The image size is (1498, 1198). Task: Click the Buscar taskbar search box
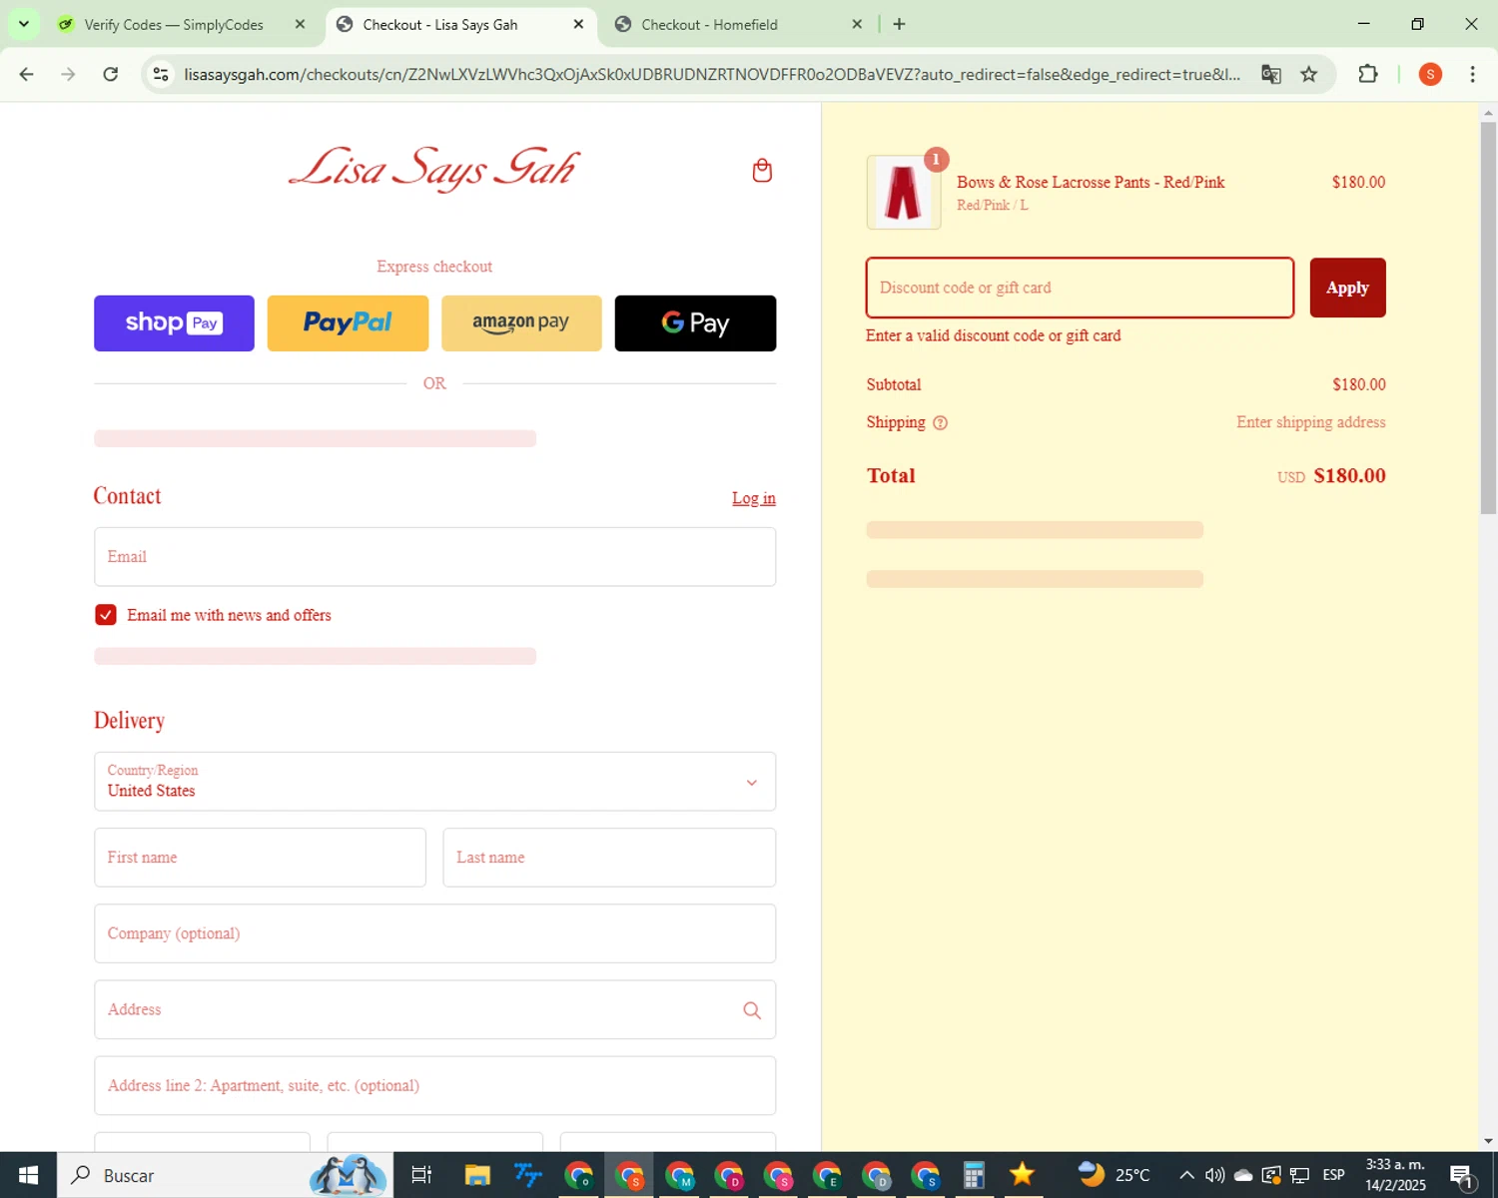225,1175
